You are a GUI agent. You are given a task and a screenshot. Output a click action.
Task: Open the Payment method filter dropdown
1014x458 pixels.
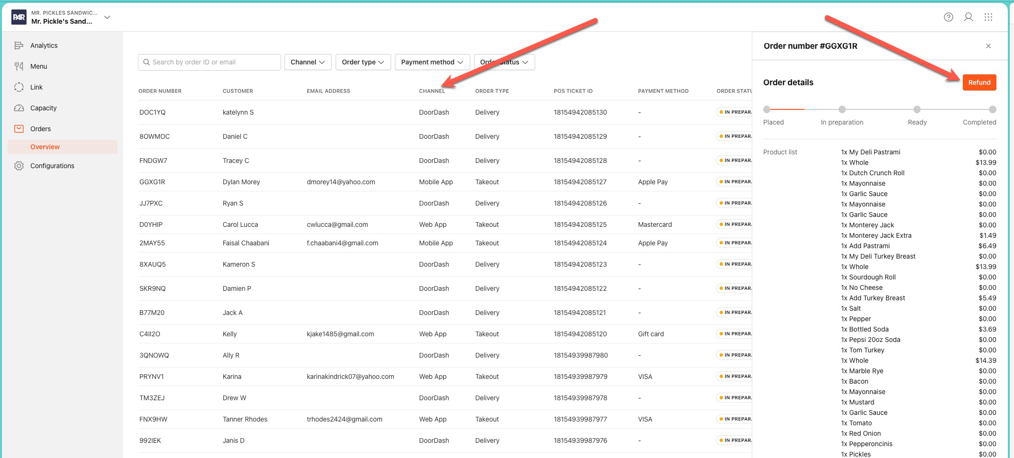432,62
